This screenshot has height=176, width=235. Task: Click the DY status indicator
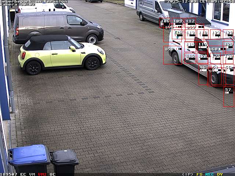pos(220,174)
